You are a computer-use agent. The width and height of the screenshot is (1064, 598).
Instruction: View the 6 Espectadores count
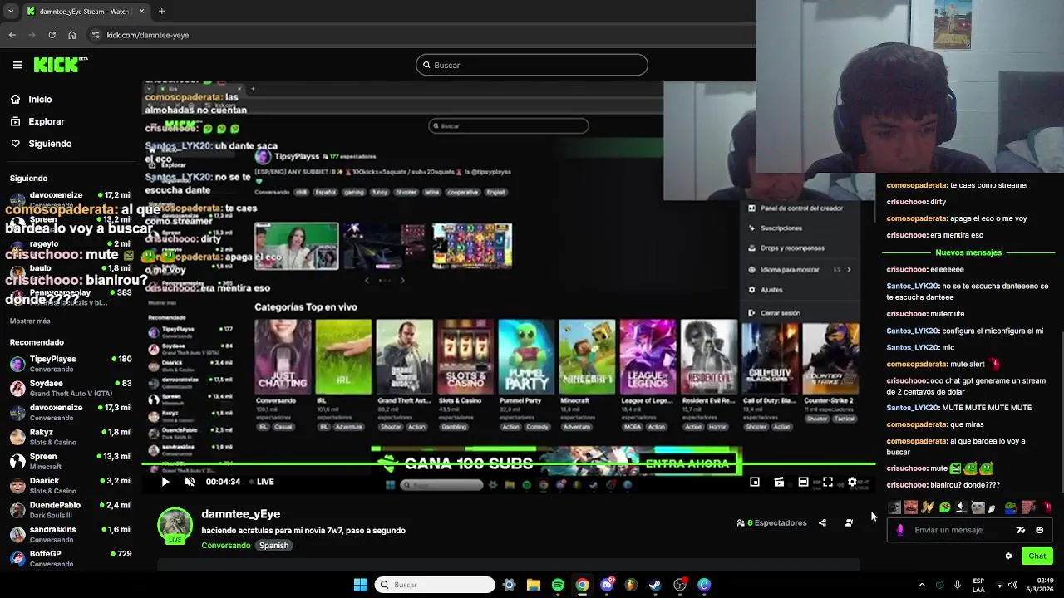click(771, 523)
